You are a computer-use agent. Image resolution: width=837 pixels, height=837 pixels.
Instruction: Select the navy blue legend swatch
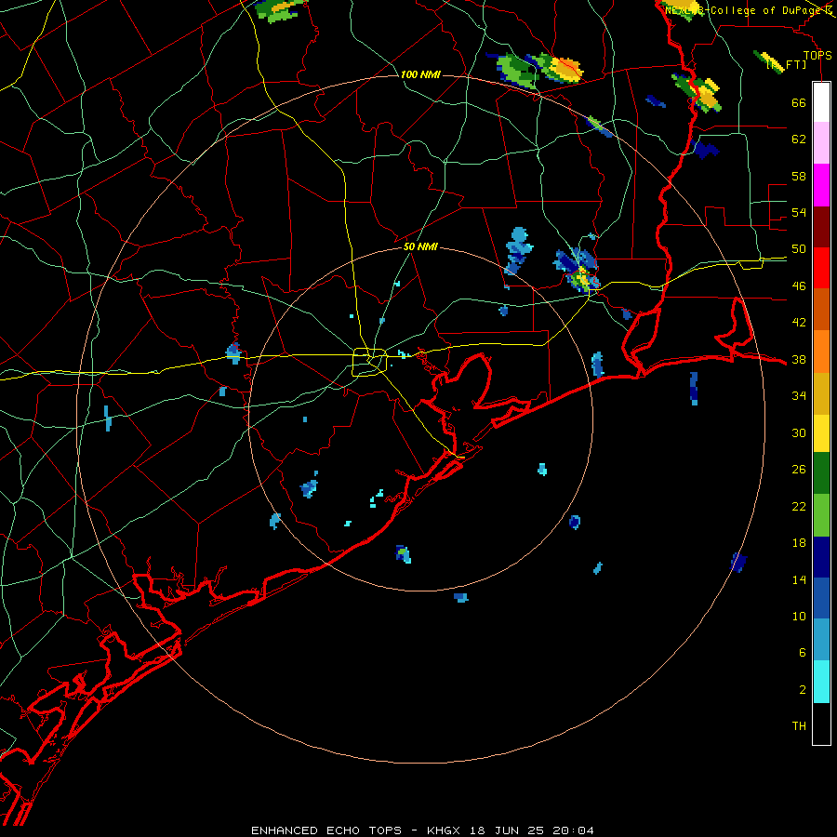[x=821, y=557]
